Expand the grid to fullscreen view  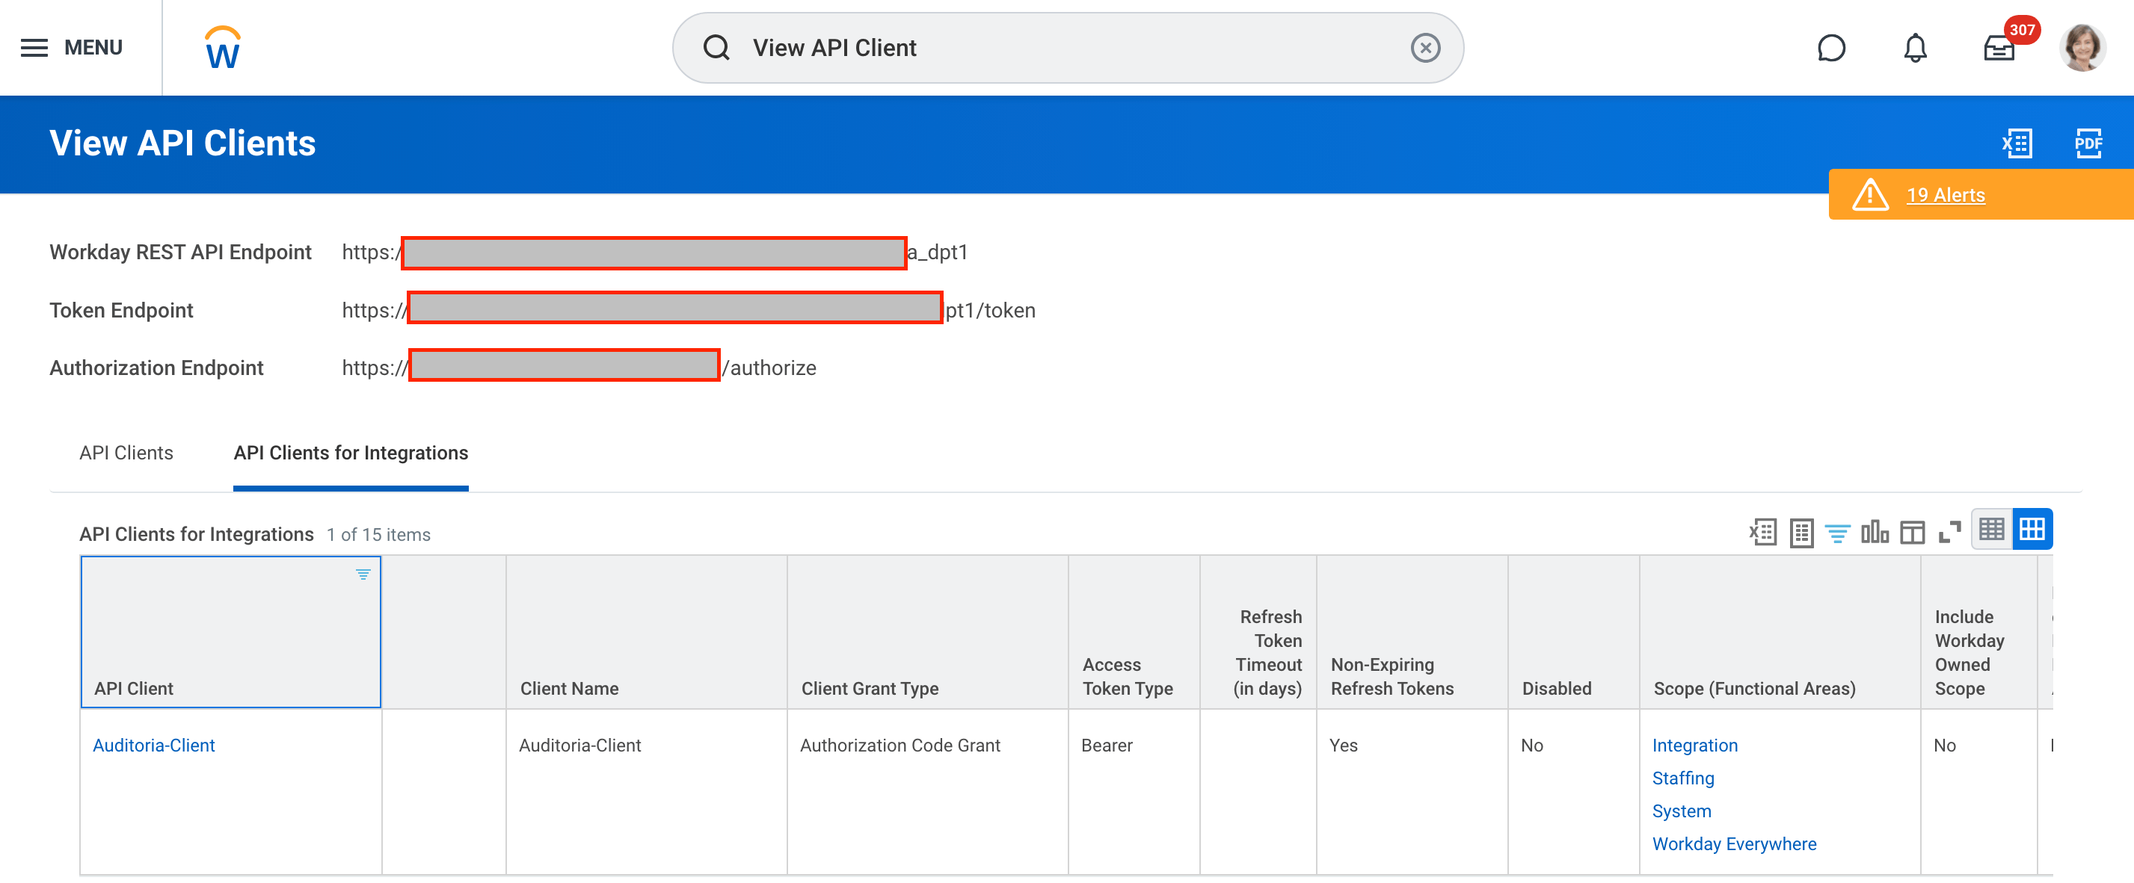point(1949,532)
